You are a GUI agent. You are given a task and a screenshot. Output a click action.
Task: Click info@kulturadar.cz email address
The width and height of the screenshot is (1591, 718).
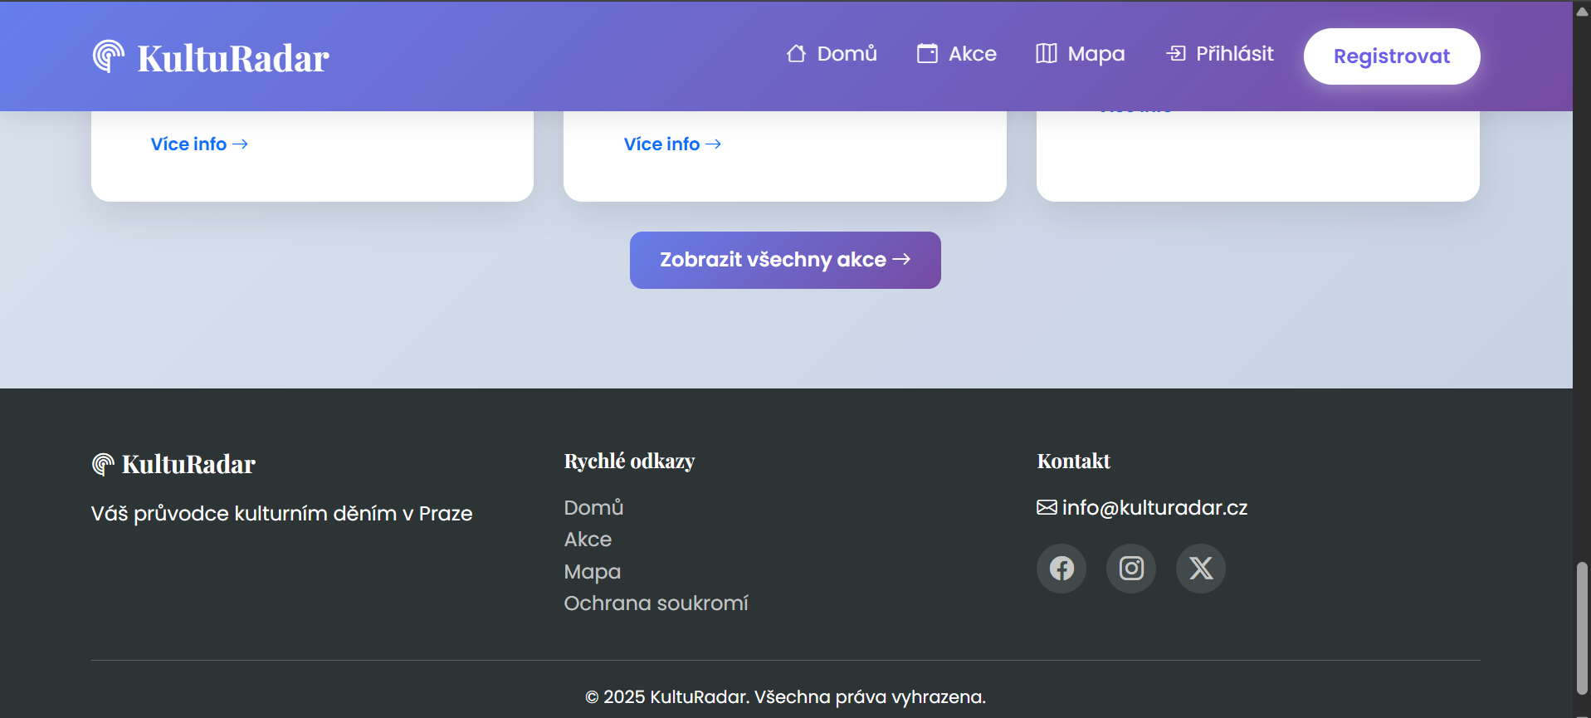[1154, 507]
